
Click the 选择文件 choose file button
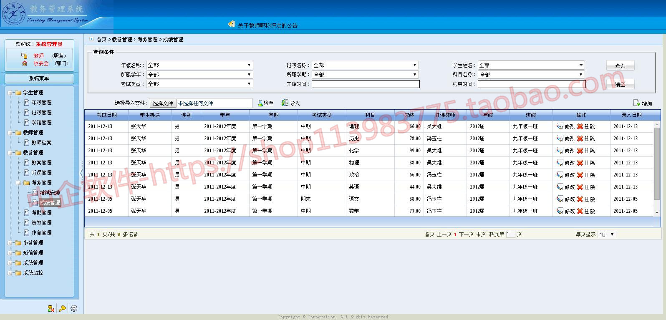tap(163, 103)
